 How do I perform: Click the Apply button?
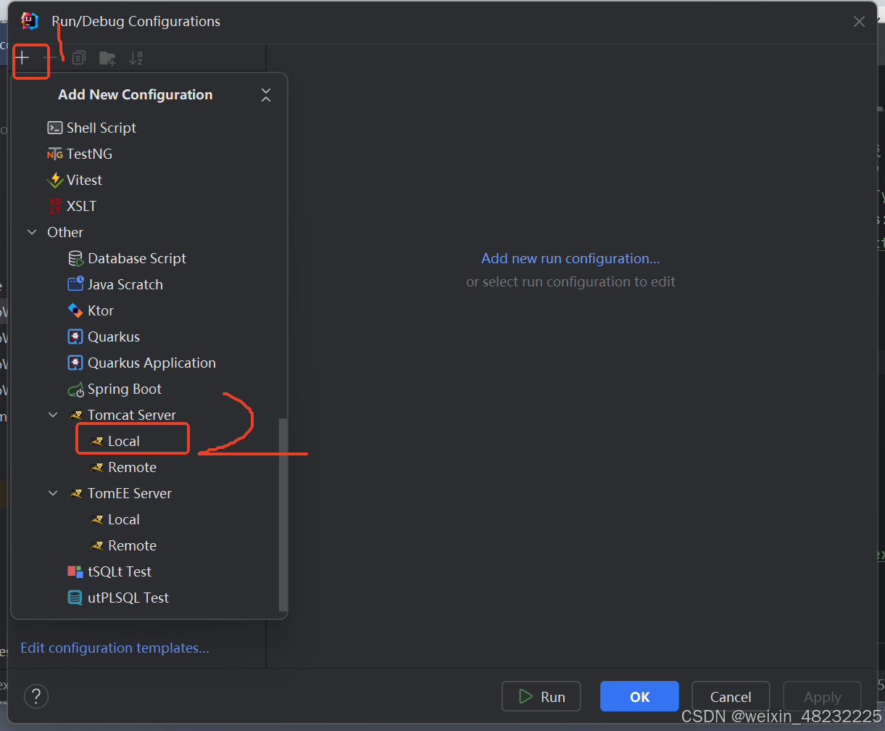(x=822, y=696)
